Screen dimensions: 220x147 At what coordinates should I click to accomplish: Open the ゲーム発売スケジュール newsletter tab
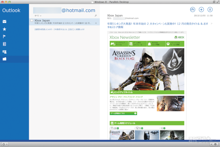137,44
